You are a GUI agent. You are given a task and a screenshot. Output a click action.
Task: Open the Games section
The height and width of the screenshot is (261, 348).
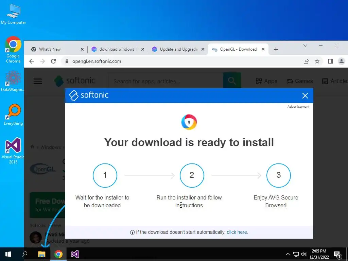coord(300,81)
